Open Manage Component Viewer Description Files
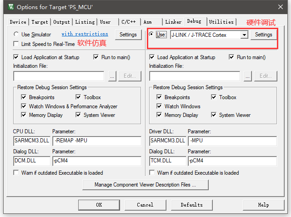The width and height of the screenshot is (291, 217). (x=145, y=185)
